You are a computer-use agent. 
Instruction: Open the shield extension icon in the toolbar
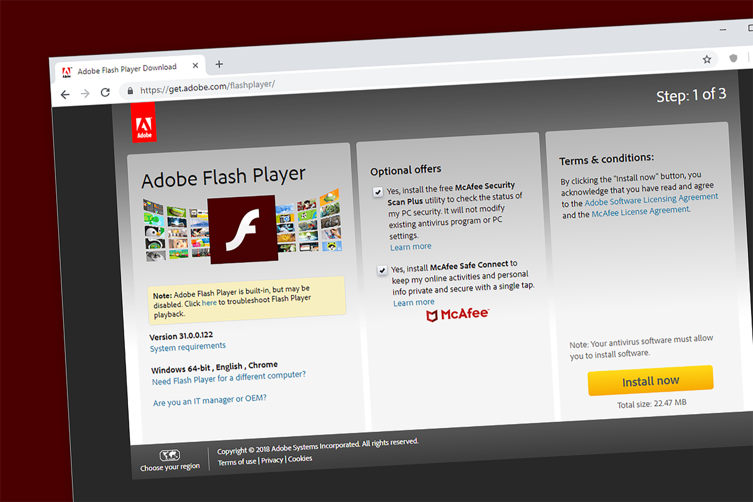733,58
